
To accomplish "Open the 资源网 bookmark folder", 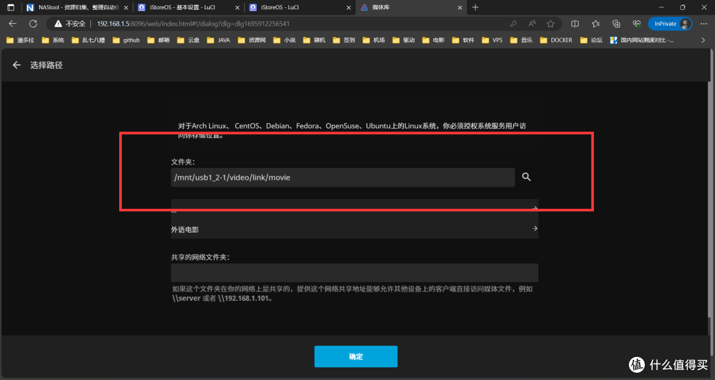I will pos(252,40).
